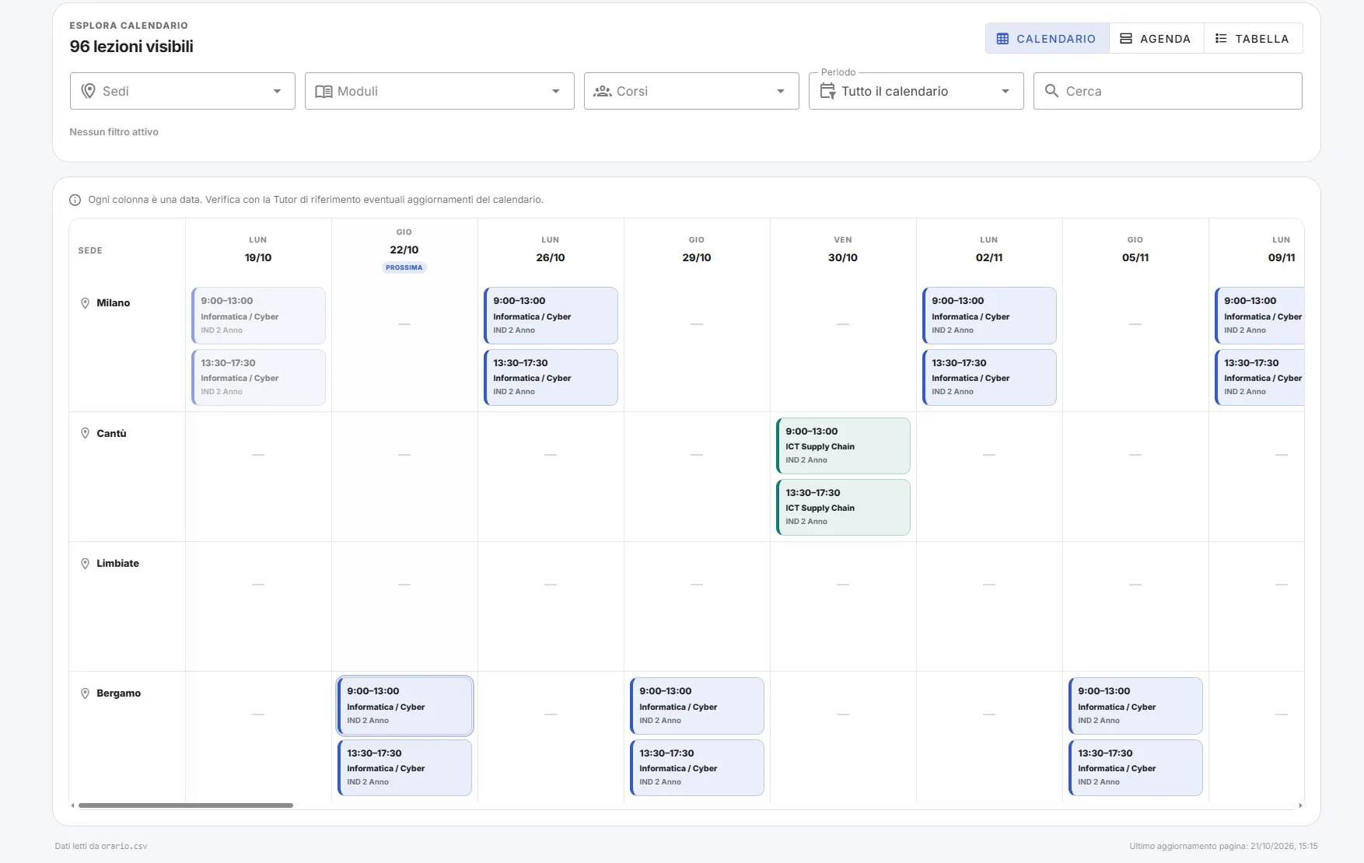This screenshot has width=1364, height=863.
Task: Open Bergamo 29/10 13:30-17:30 lesson card
Action: coord(698,767)
